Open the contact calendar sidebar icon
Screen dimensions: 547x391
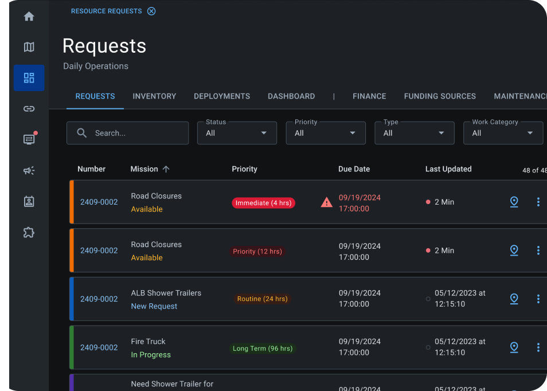(29, 201)
